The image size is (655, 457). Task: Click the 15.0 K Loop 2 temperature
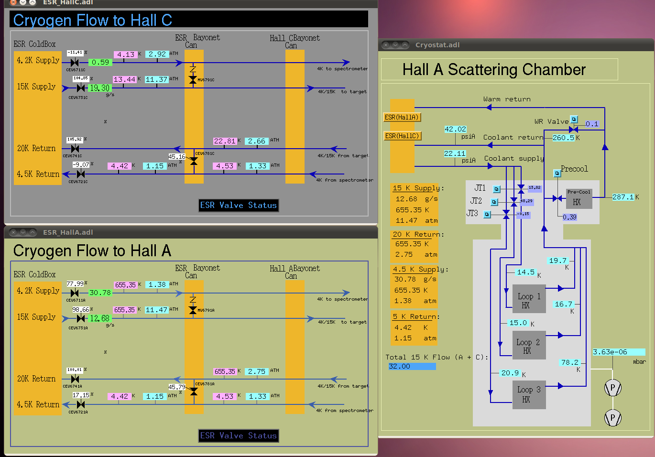point(518,323)
